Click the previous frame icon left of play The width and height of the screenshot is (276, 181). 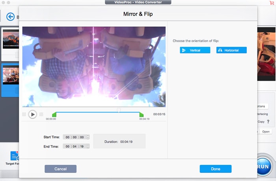pyautogui.click(x=24, y=115)
